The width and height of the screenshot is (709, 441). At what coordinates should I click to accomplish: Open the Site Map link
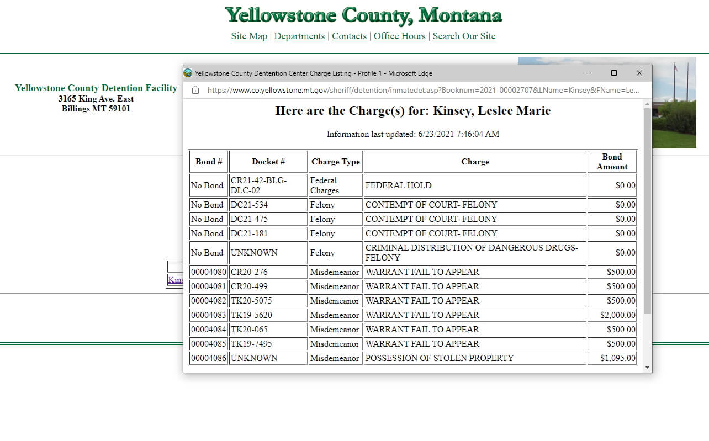249,36
